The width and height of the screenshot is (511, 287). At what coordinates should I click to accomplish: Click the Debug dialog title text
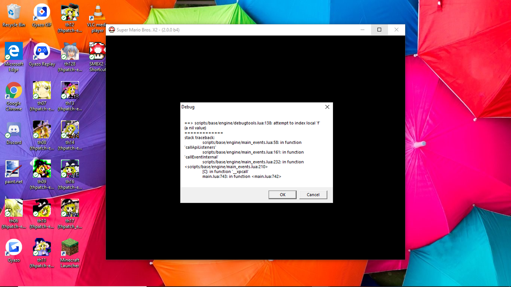point(188,107)
